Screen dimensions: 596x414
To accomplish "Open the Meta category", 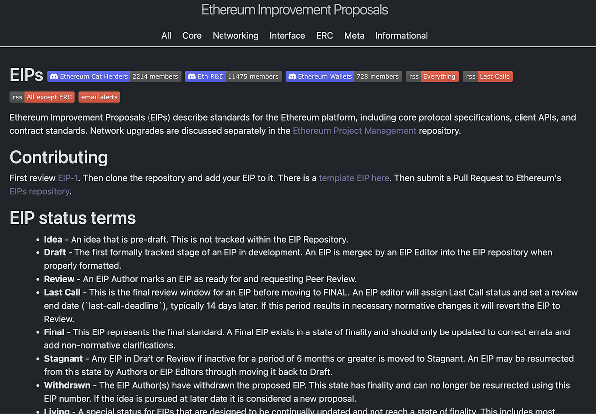I will click(354, 36).
